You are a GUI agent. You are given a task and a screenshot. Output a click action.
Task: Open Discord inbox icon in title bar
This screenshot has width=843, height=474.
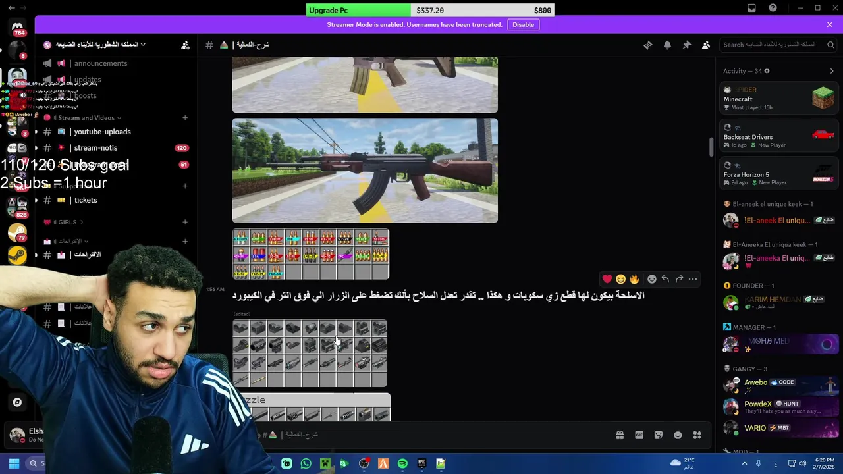751,8
